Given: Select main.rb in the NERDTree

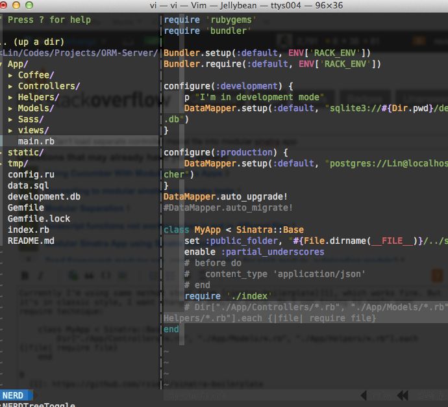Looking at the screenshot, I should click(36, 141).
